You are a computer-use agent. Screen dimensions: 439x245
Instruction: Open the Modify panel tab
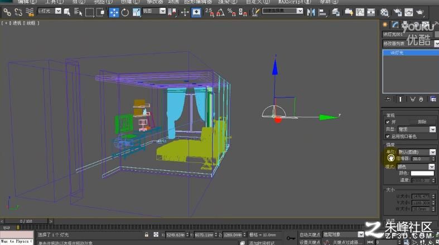395,25
